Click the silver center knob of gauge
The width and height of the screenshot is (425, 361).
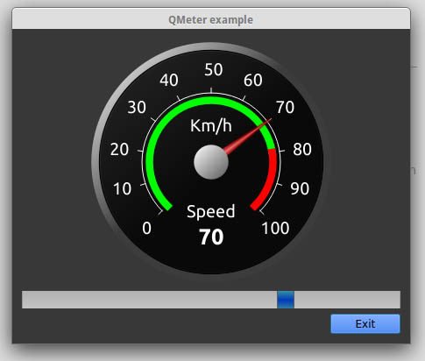pyautogui.click(x=211, y=162)
